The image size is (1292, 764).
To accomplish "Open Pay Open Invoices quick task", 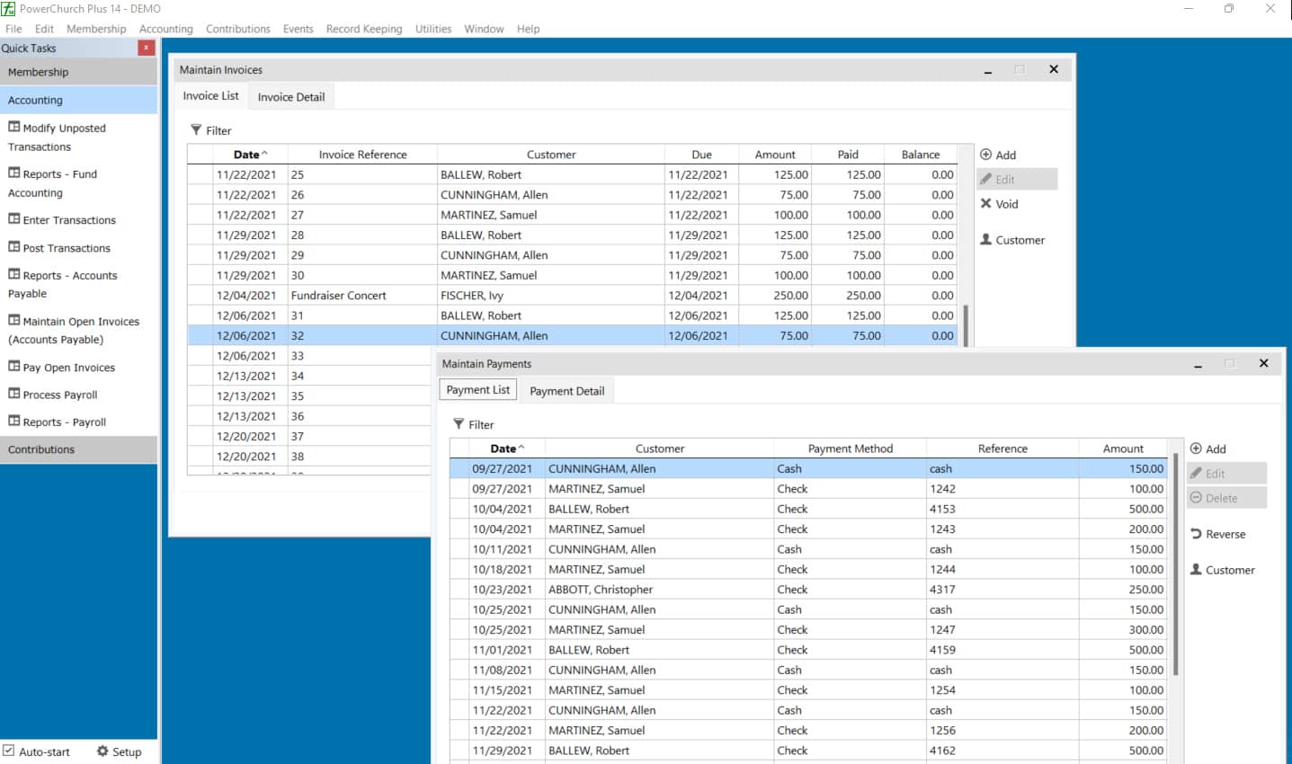I will [68, 368].
